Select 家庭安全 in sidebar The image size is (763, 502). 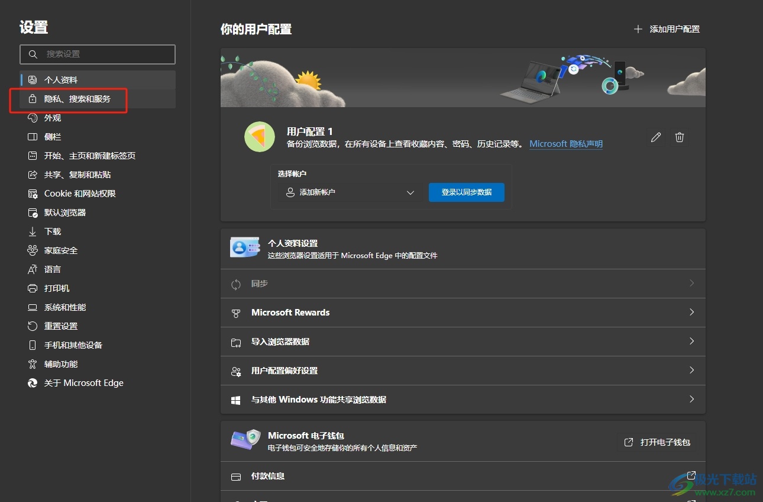tap(98, 250)
